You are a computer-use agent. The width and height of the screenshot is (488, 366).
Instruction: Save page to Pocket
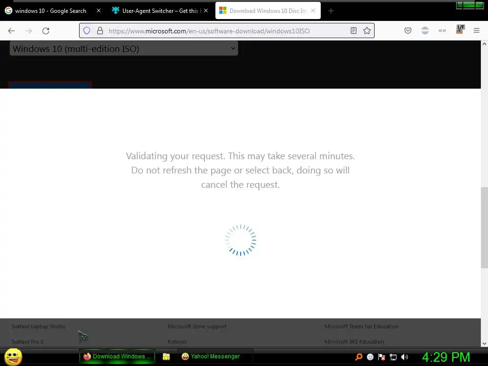coord(408,30)
